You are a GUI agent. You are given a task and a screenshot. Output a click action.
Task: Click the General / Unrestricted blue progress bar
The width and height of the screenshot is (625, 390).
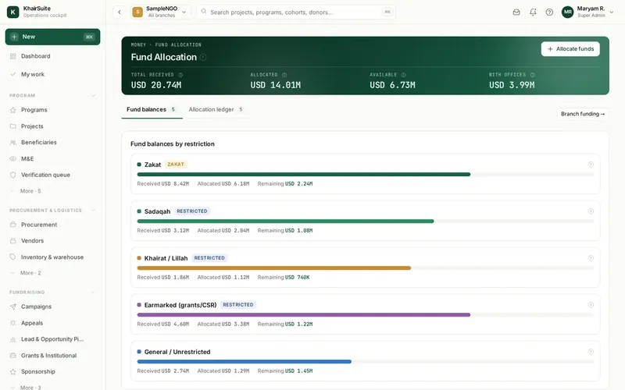tap(245, 361)
